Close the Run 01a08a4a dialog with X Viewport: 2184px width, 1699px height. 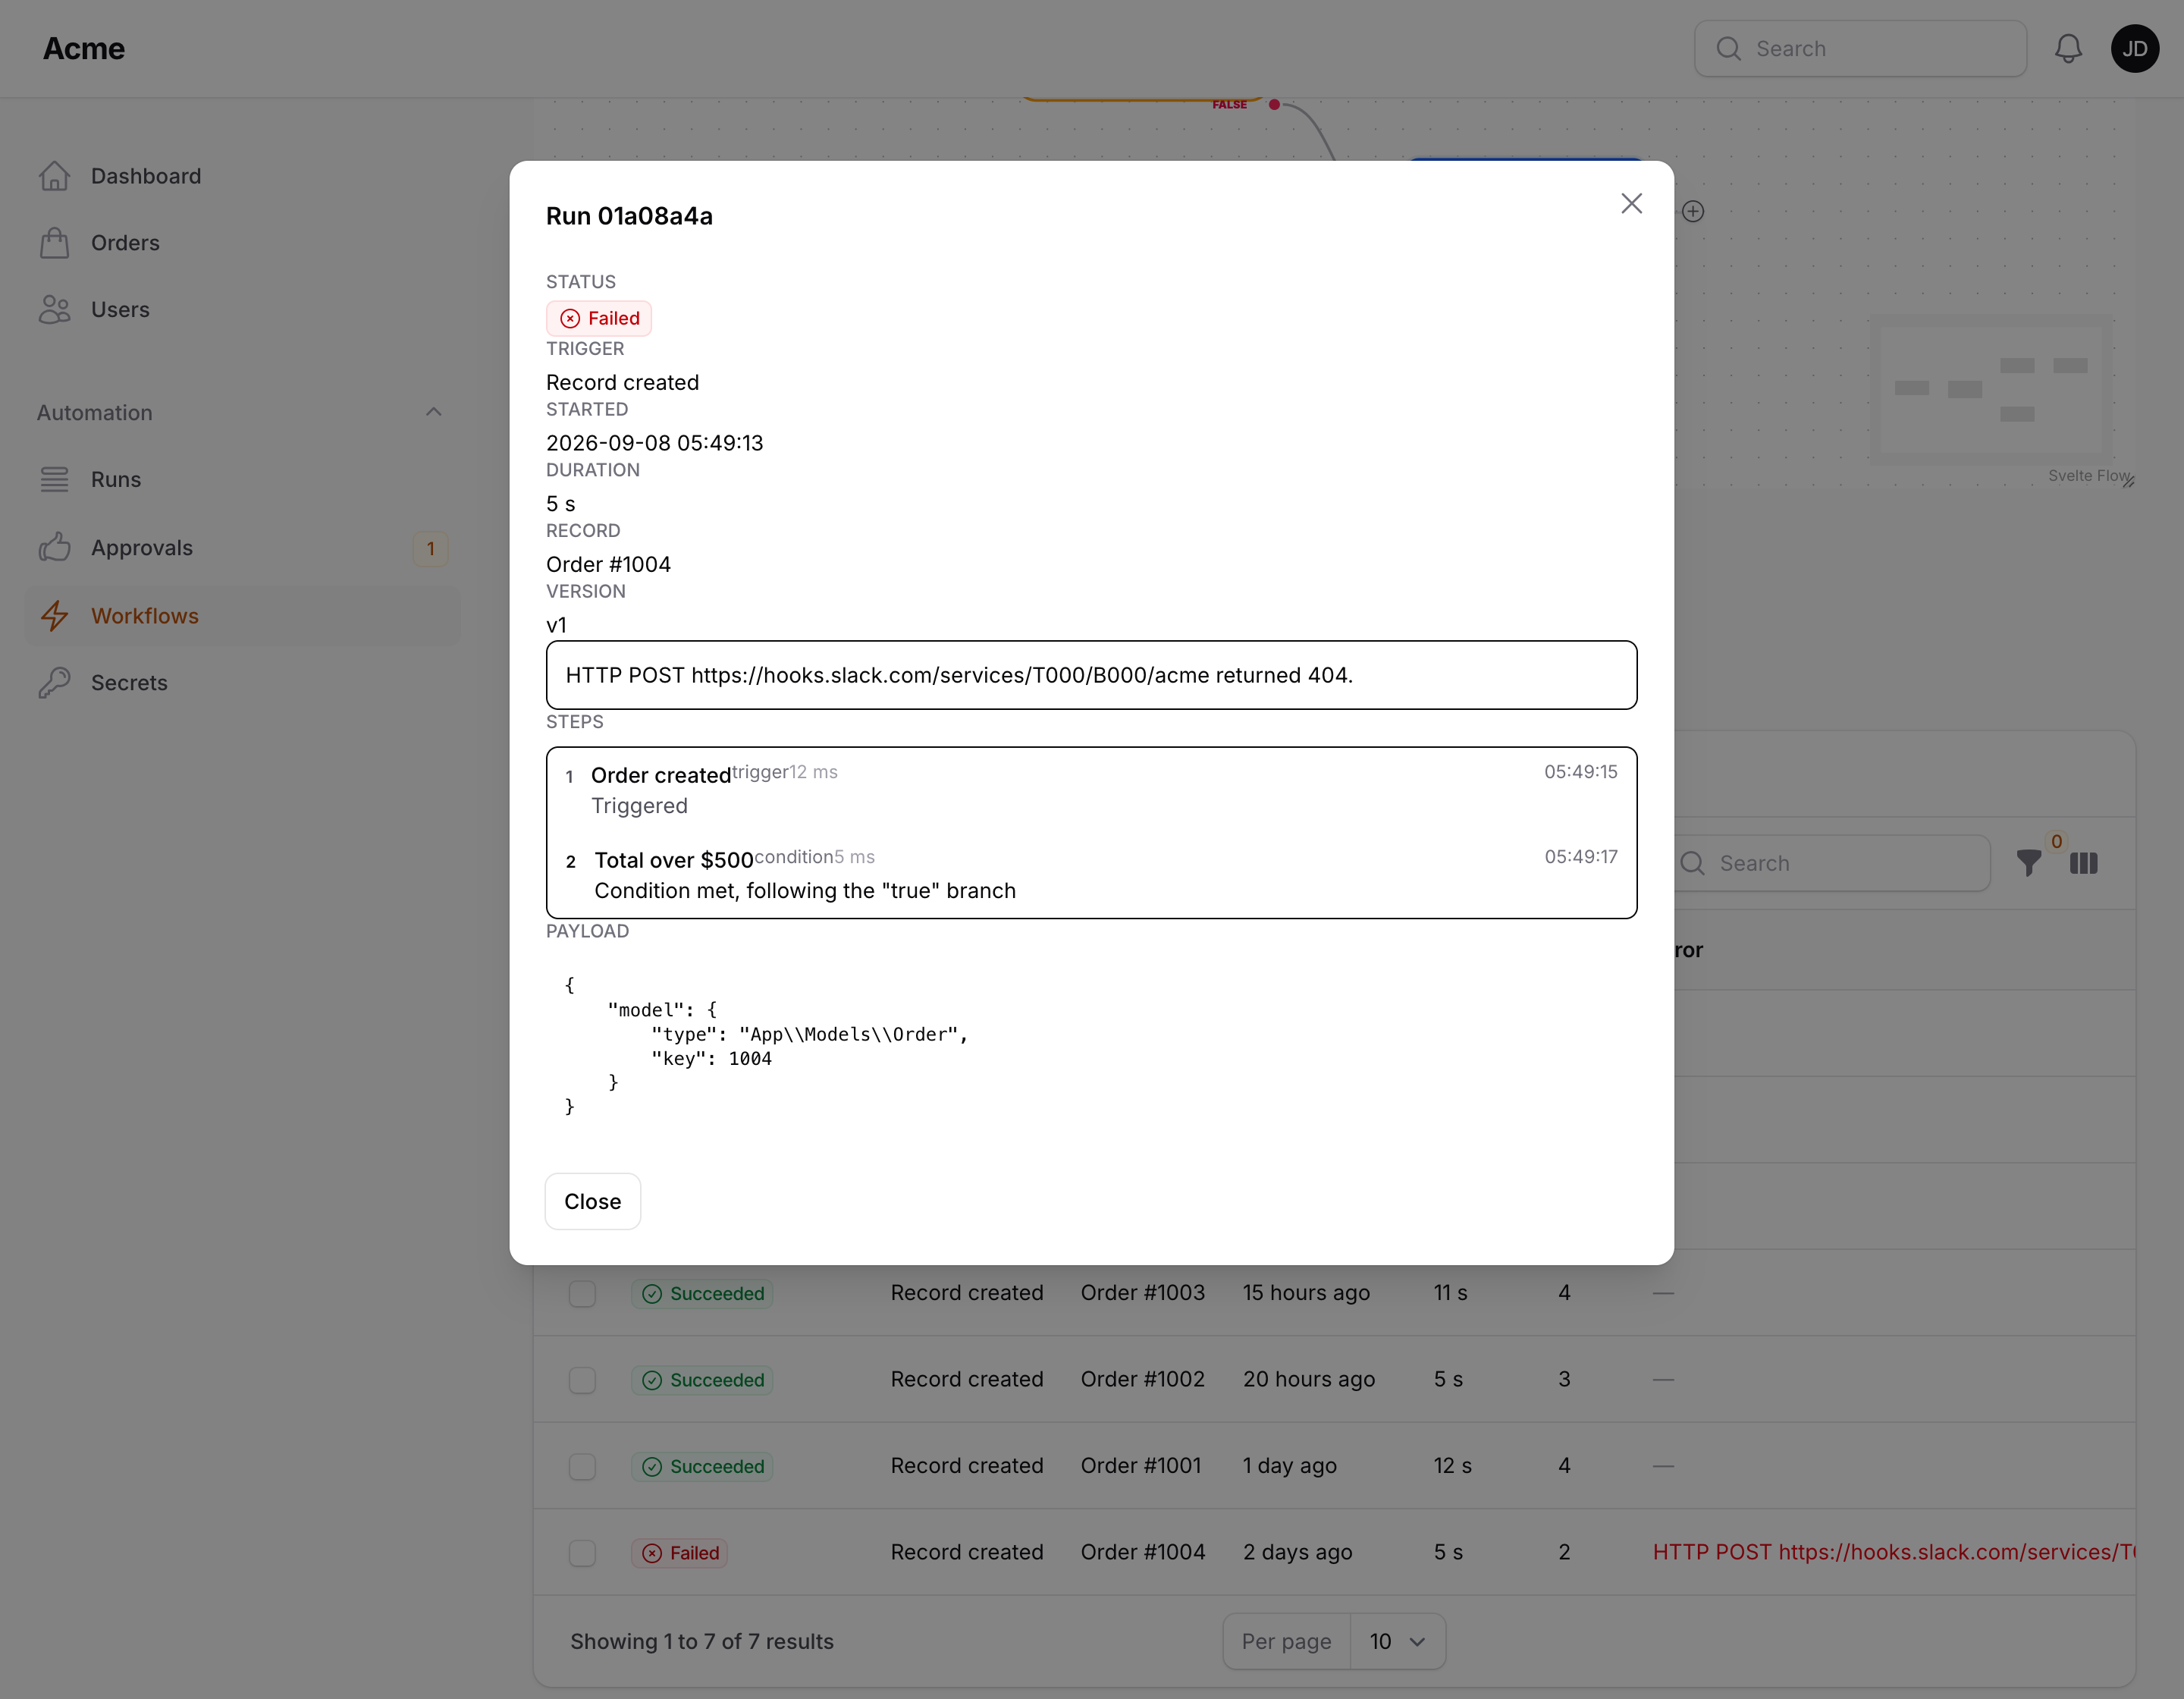click(1631, 204)
